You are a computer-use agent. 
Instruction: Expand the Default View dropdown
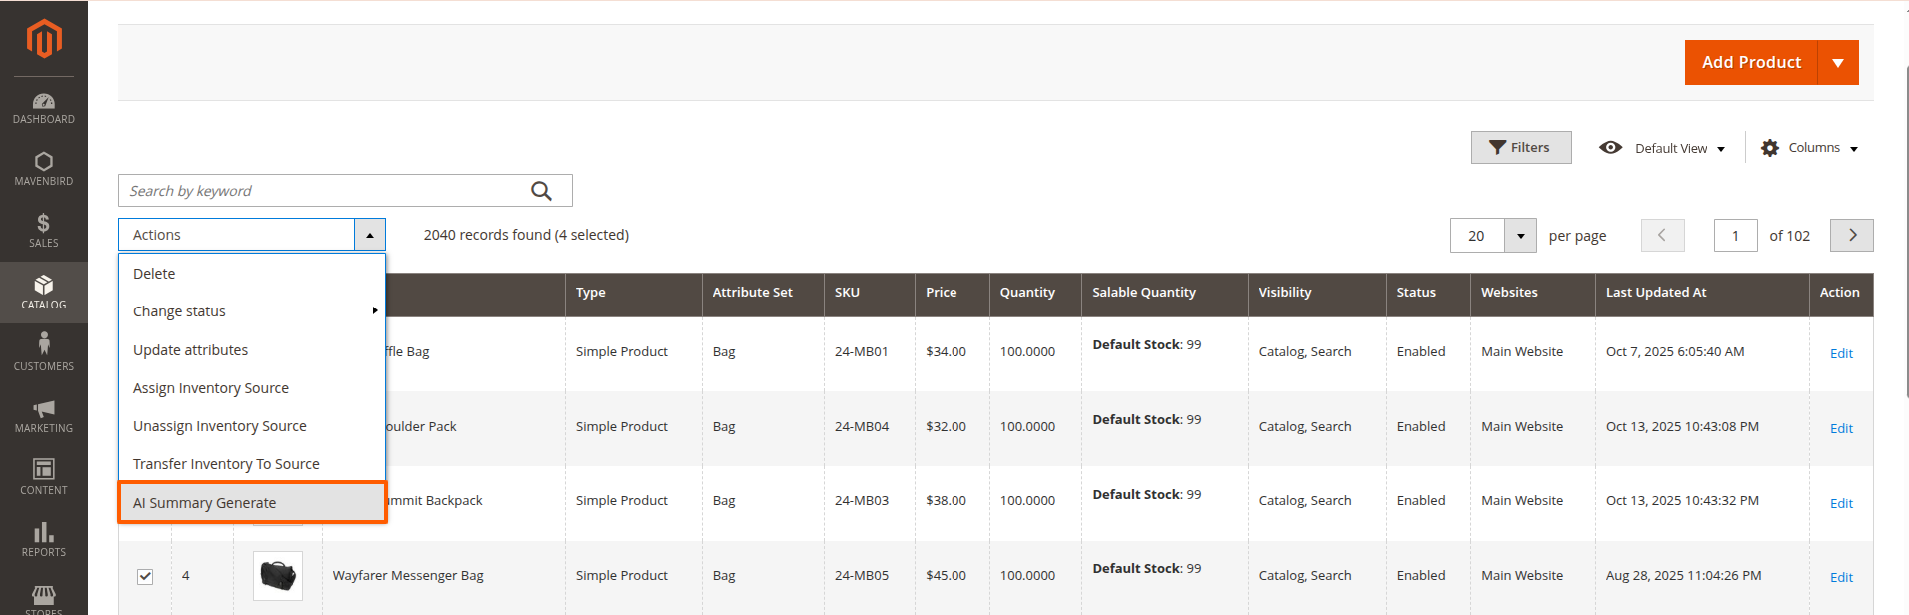tap(1663, 148)
